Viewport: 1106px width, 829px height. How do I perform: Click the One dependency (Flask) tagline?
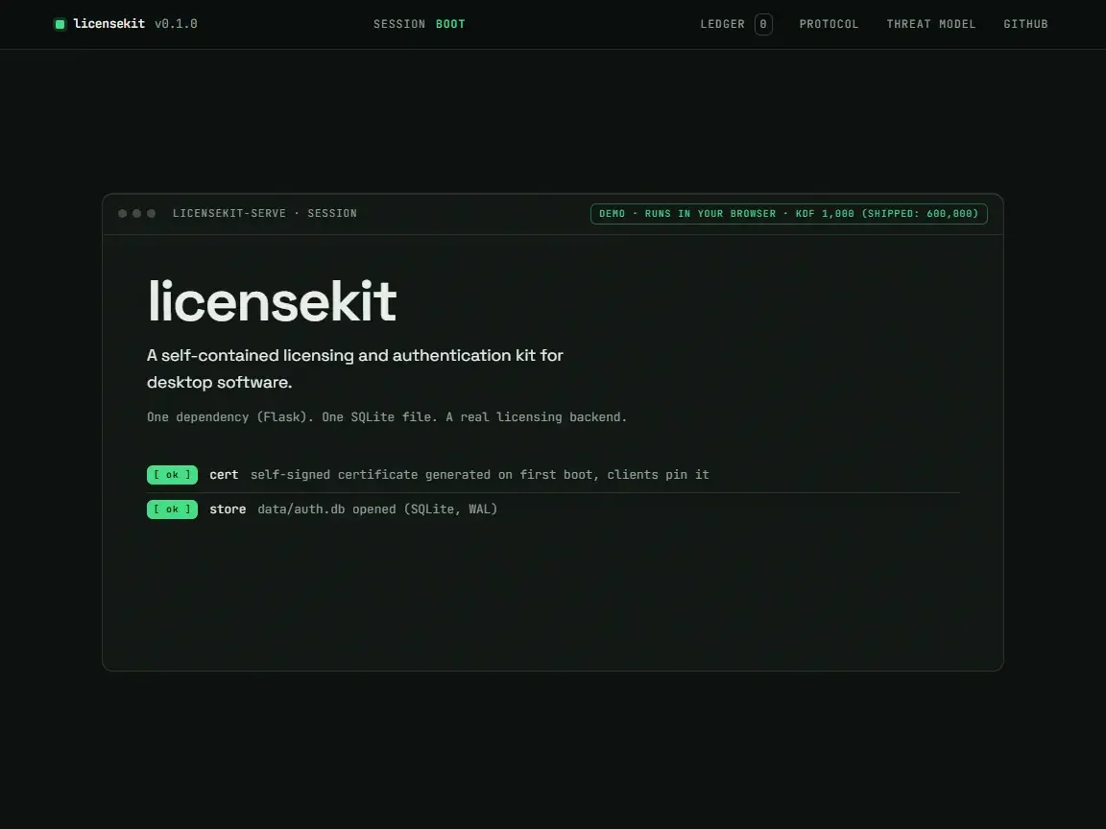387,417
